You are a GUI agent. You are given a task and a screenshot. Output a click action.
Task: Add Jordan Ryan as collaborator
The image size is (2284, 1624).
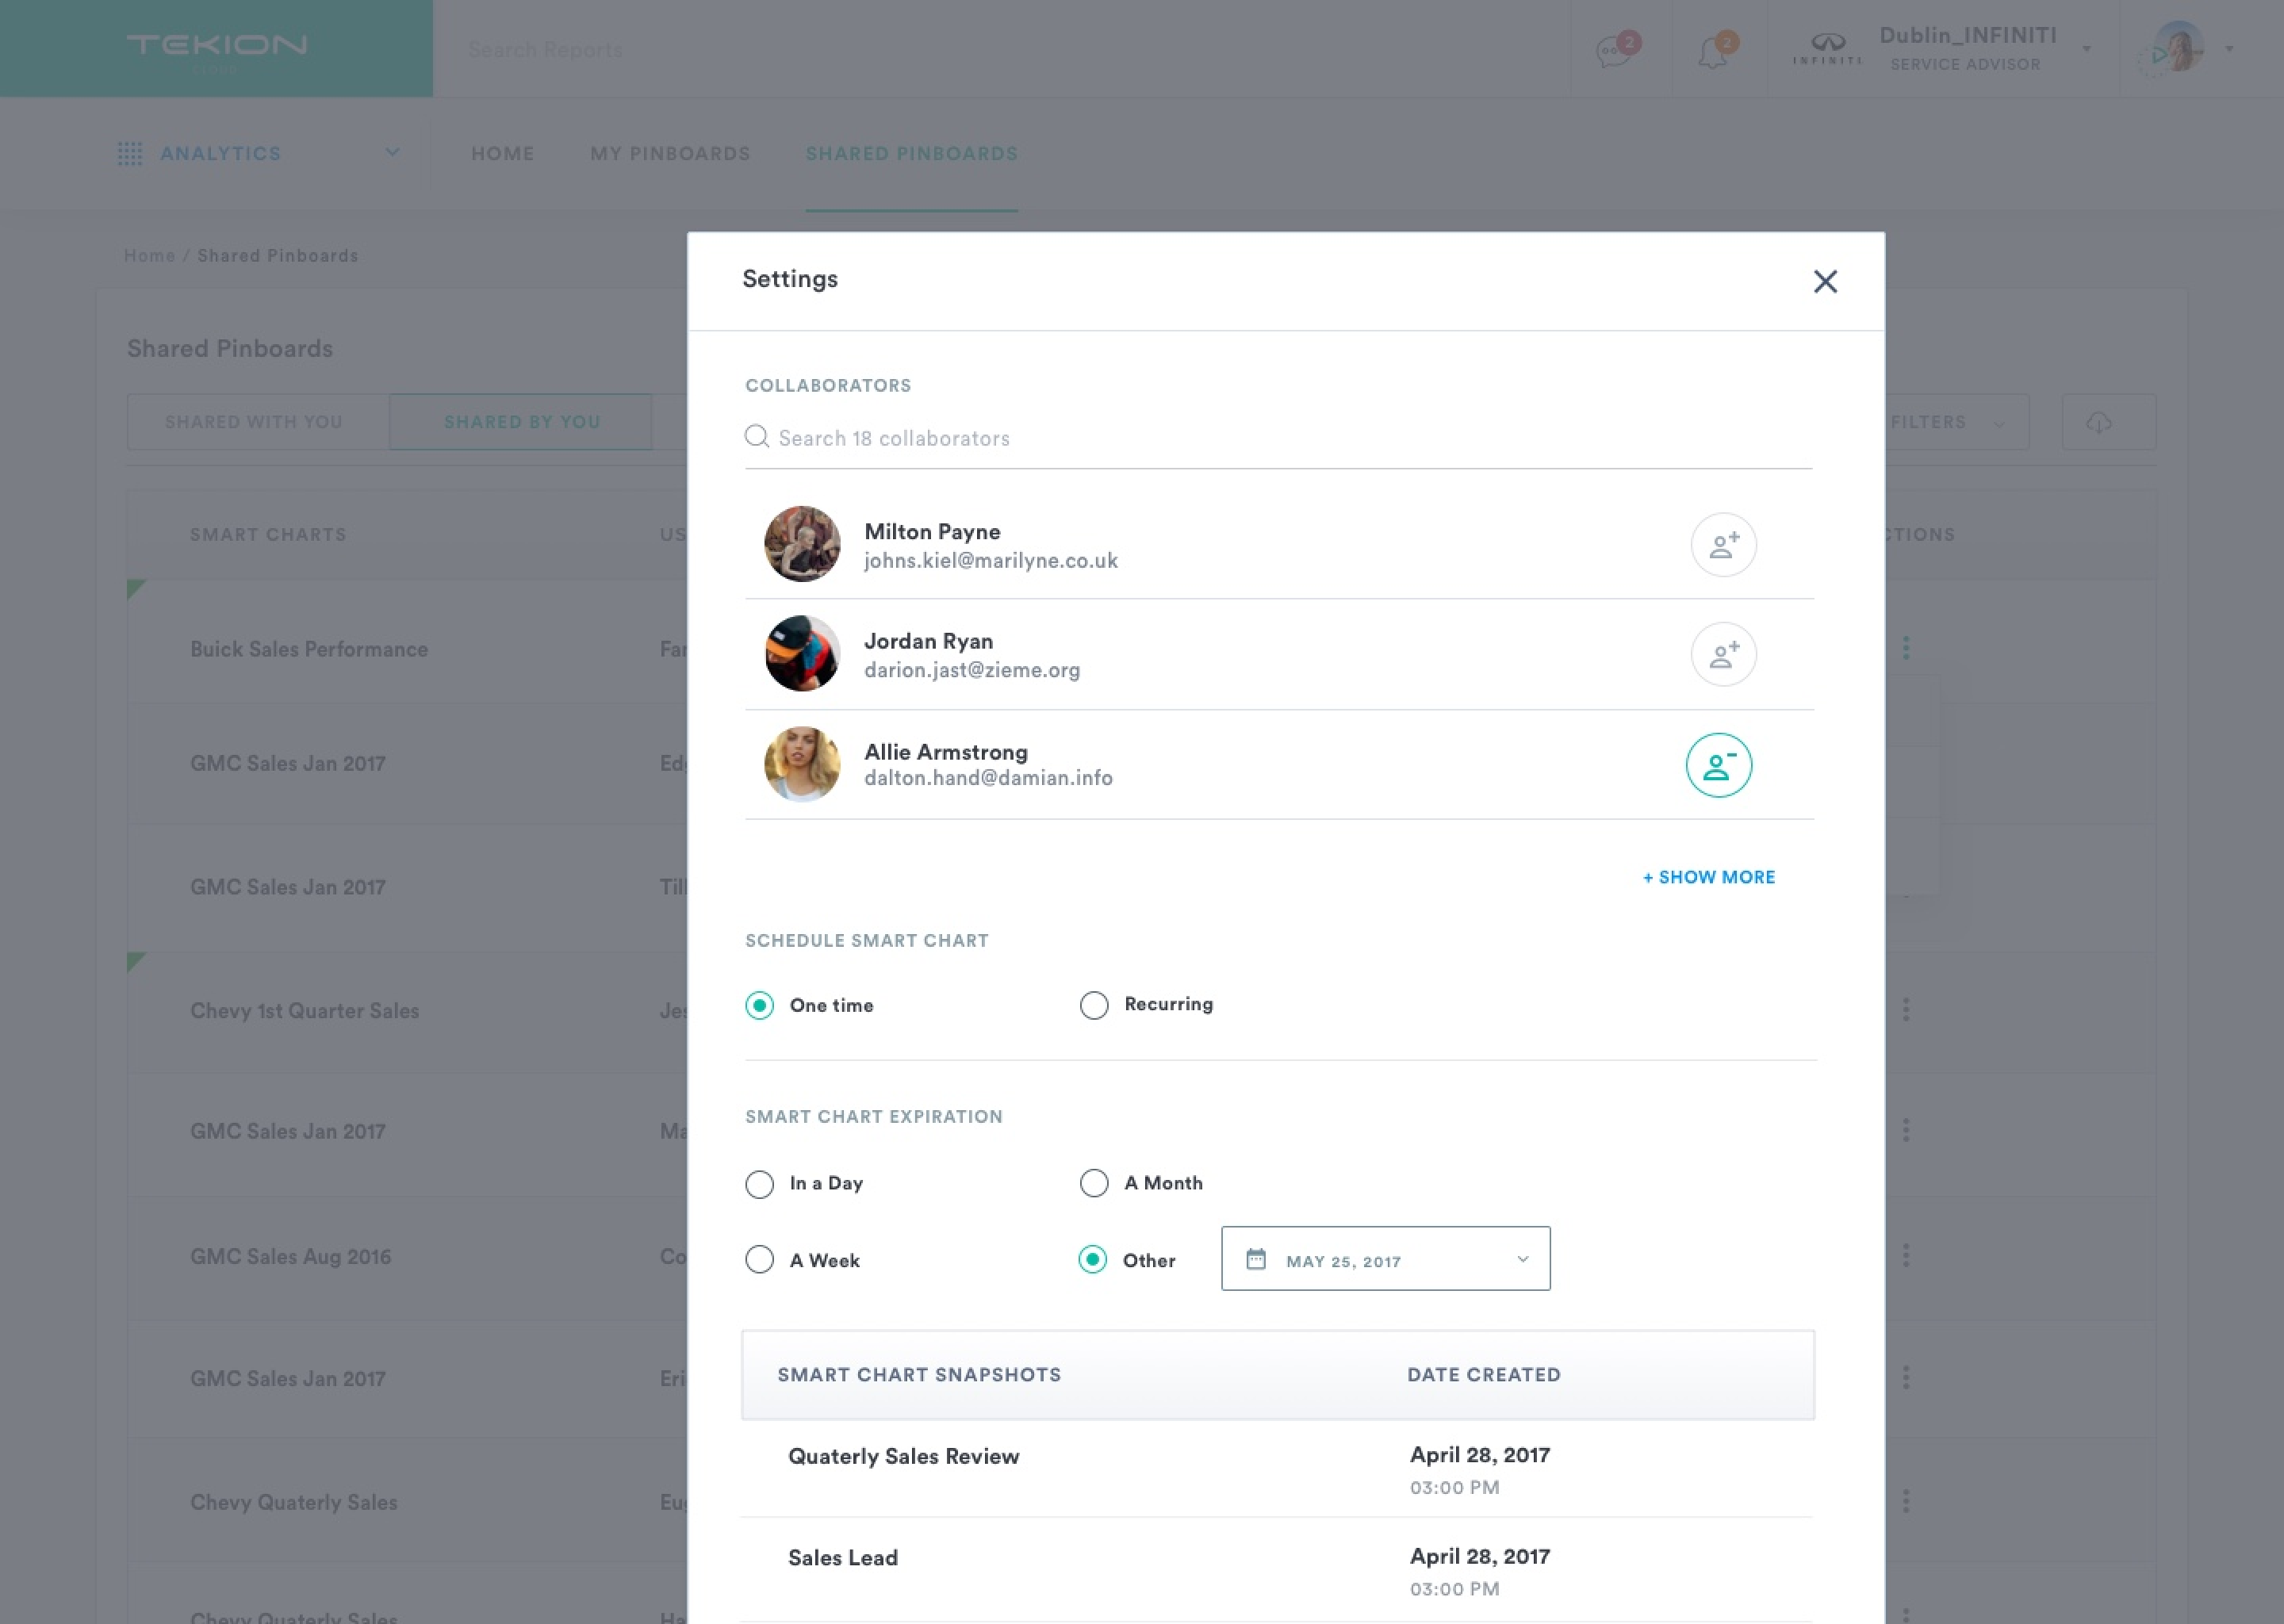coord(1723,654)
